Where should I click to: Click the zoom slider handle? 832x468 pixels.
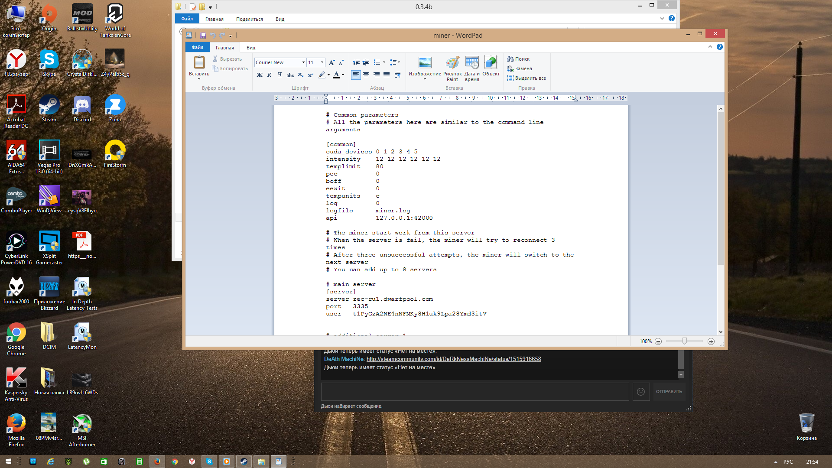click(685, 341)
